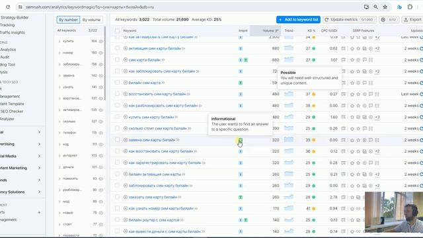The image size is (423, 238).
Task: Expand the 'телефон' keyword group
Action: [59, 133]
